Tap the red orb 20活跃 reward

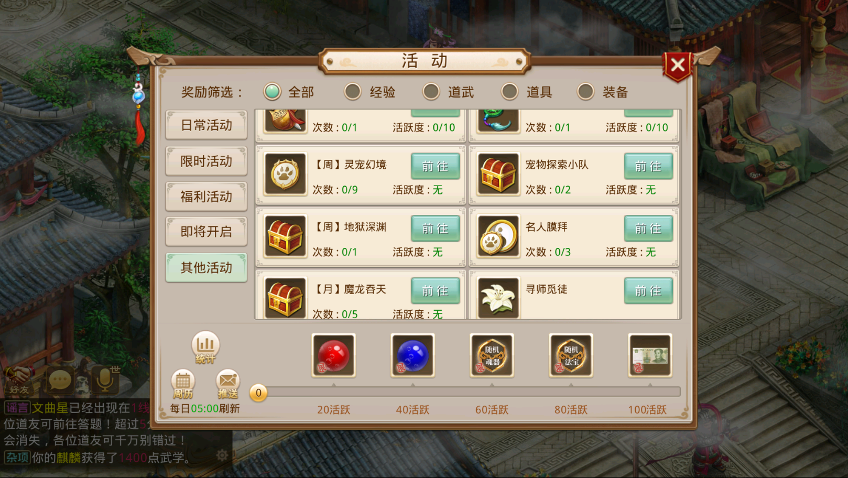(x=334, y=355)
